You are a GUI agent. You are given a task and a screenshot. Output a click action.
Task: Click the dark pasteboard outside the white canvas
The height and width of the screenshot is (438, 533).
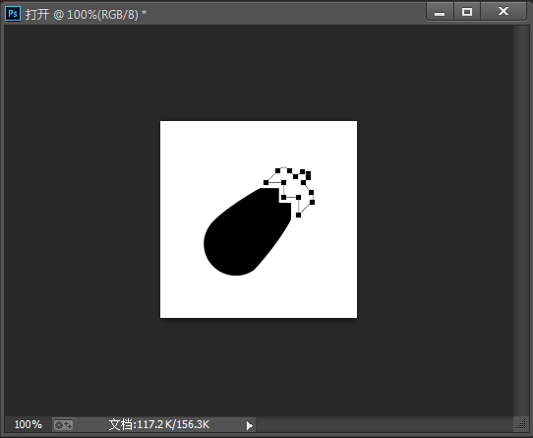(x=82, y=218)
